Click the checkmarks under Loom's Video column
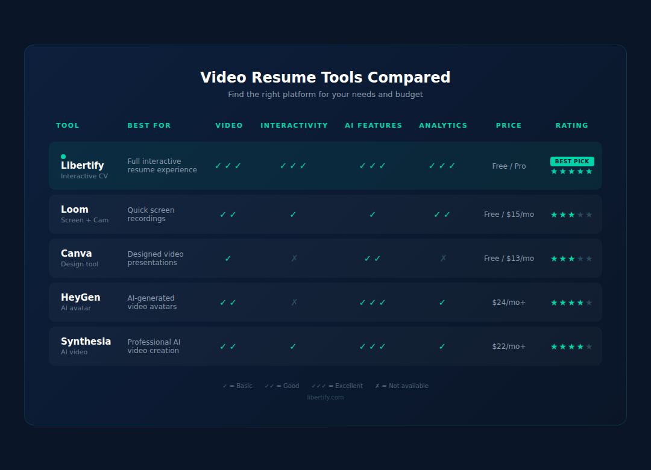 point(229,214)
